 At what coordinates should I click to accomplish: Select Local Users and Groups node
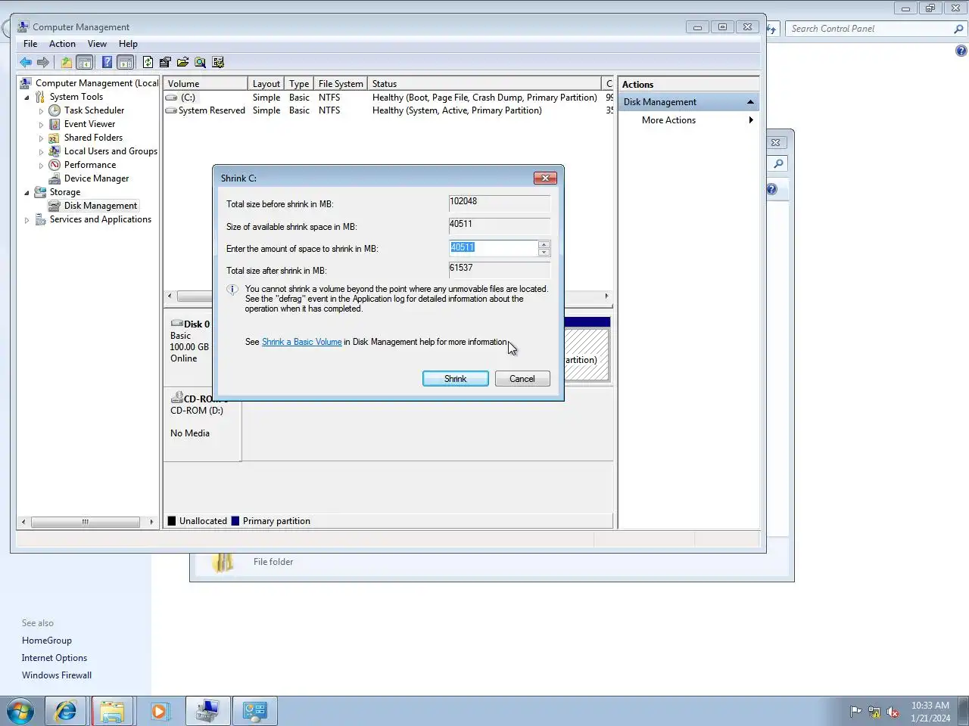[111, 151]
